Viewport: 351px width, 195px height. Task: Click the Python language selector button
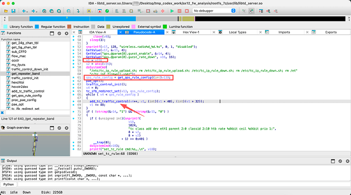tap(9, 184)
